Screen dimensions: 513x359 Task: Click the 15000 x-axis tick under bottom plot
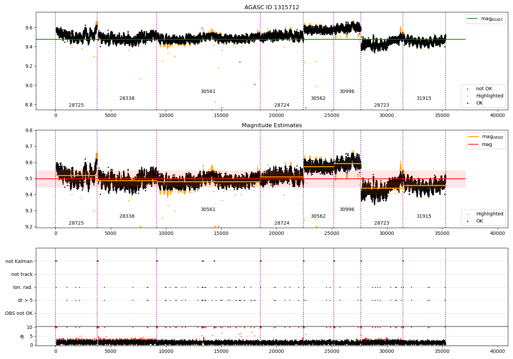(221, 351)
